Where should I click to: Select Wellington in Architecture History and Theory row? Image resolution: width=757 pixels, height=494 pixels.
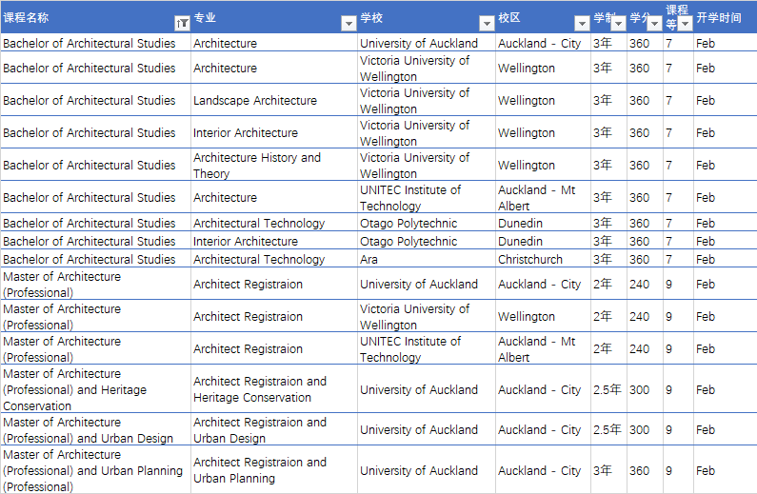527,166
